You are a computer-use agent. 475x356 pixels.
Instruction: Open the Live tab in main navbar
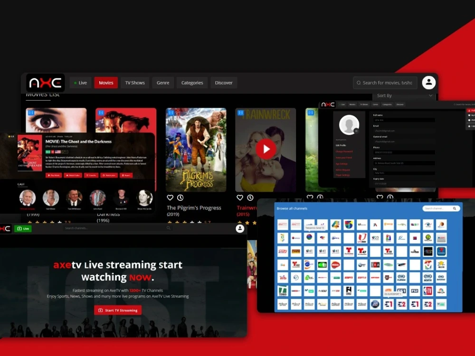click(x=81, y=83)
